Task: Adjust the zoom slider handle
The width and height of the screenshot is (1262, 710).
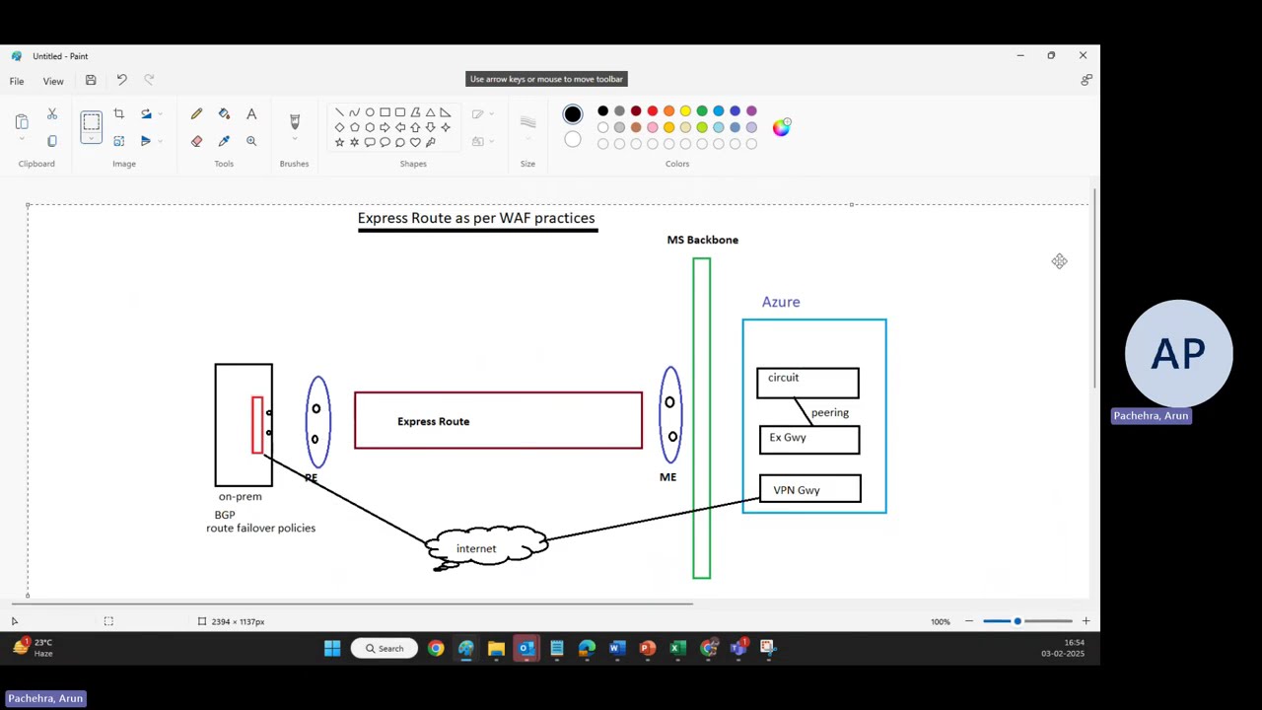Action: [1017, 621]
